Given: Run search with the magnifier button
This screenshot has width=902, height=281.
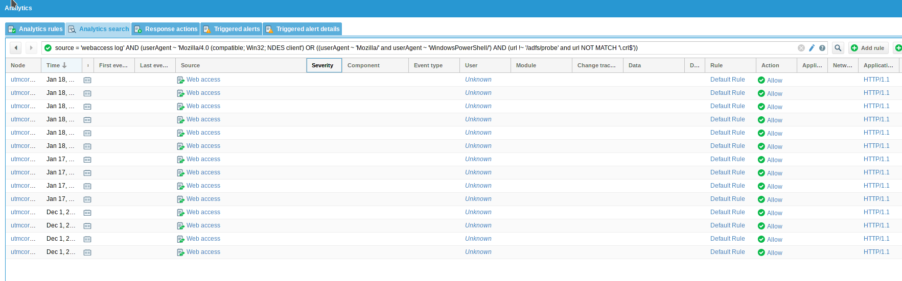Looking at the screenshot, I should click(x=838, y=48).
